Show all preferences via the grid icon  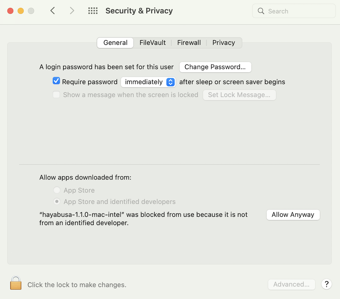[x=93, y=11]
